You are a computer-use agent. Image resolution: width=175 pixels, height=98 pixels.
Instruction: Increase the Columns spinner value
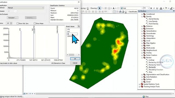(x=11, y=23)
